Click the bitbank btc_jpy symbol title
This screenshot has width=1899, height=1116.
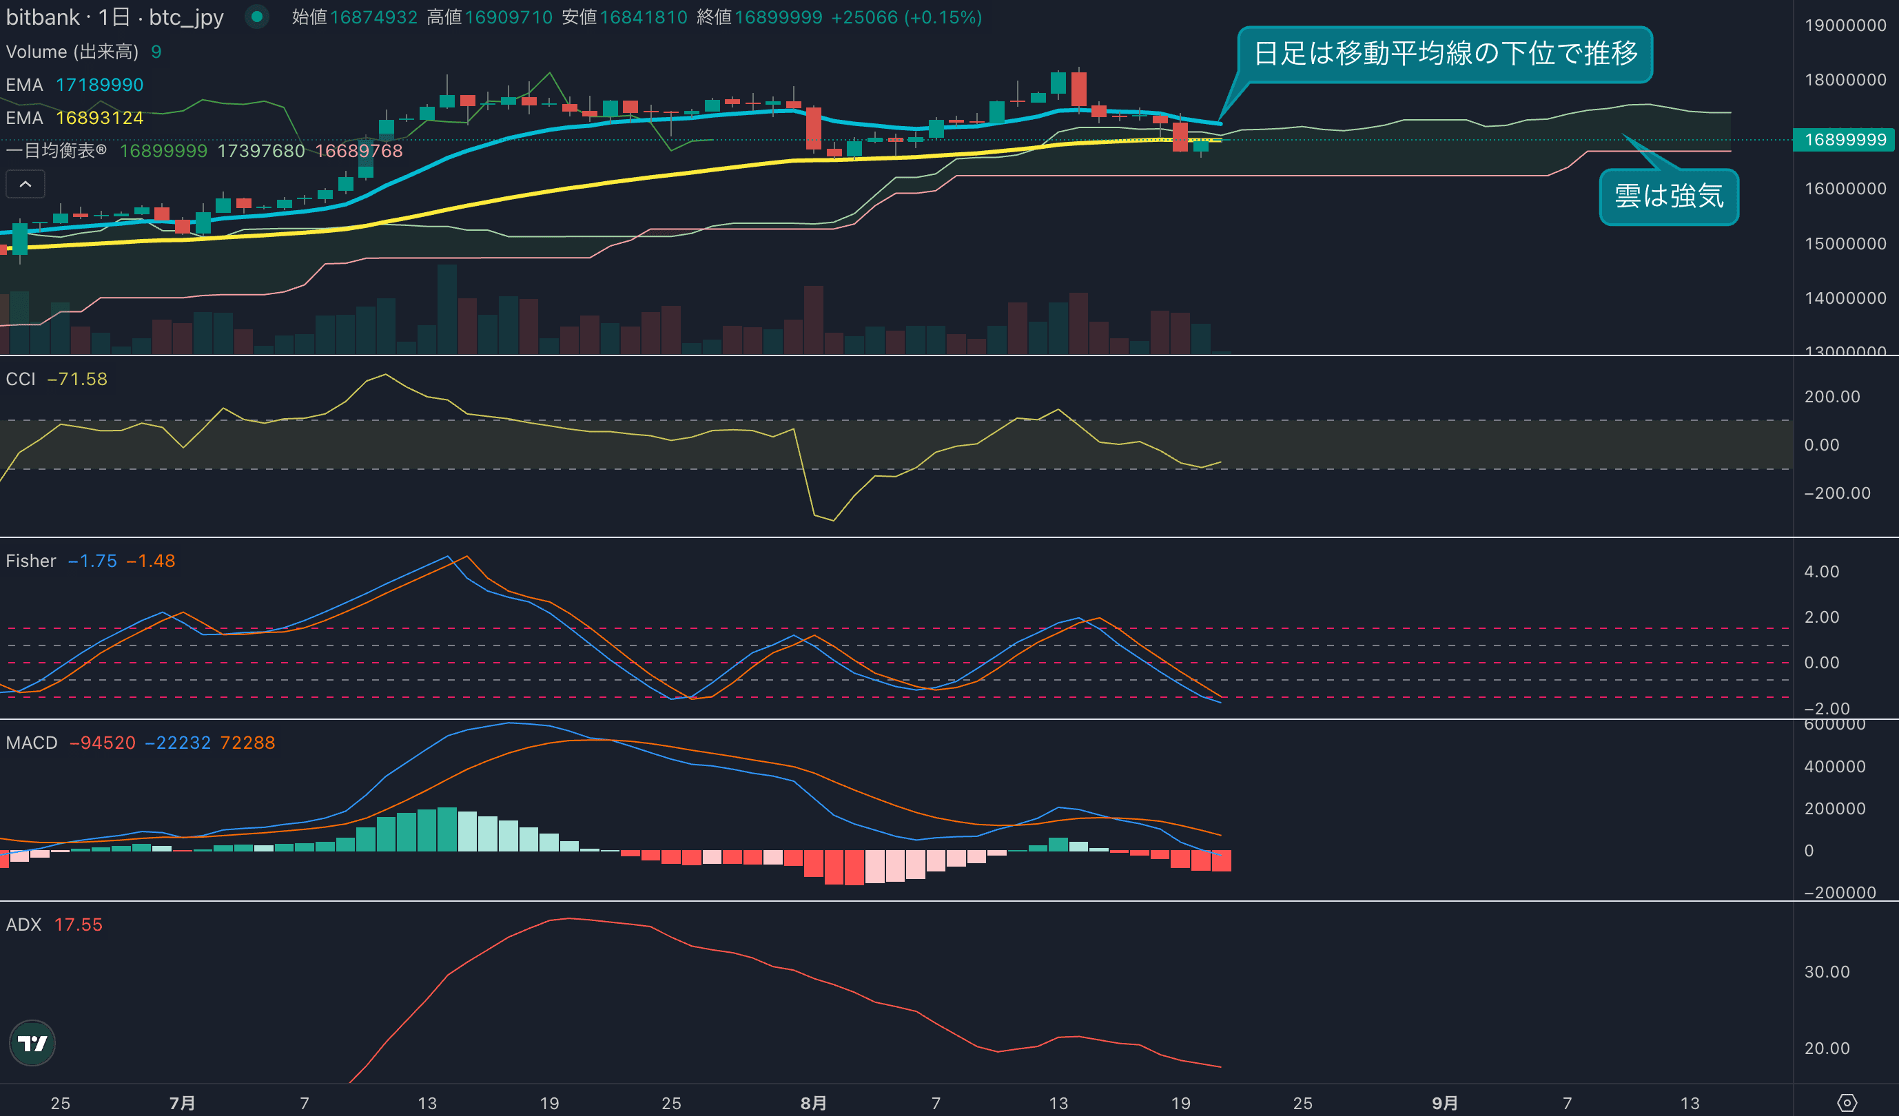[114, 17]
